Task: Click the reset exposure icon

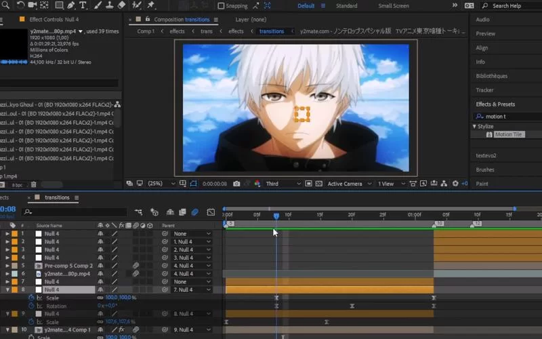Action: (x=455, y=184)
